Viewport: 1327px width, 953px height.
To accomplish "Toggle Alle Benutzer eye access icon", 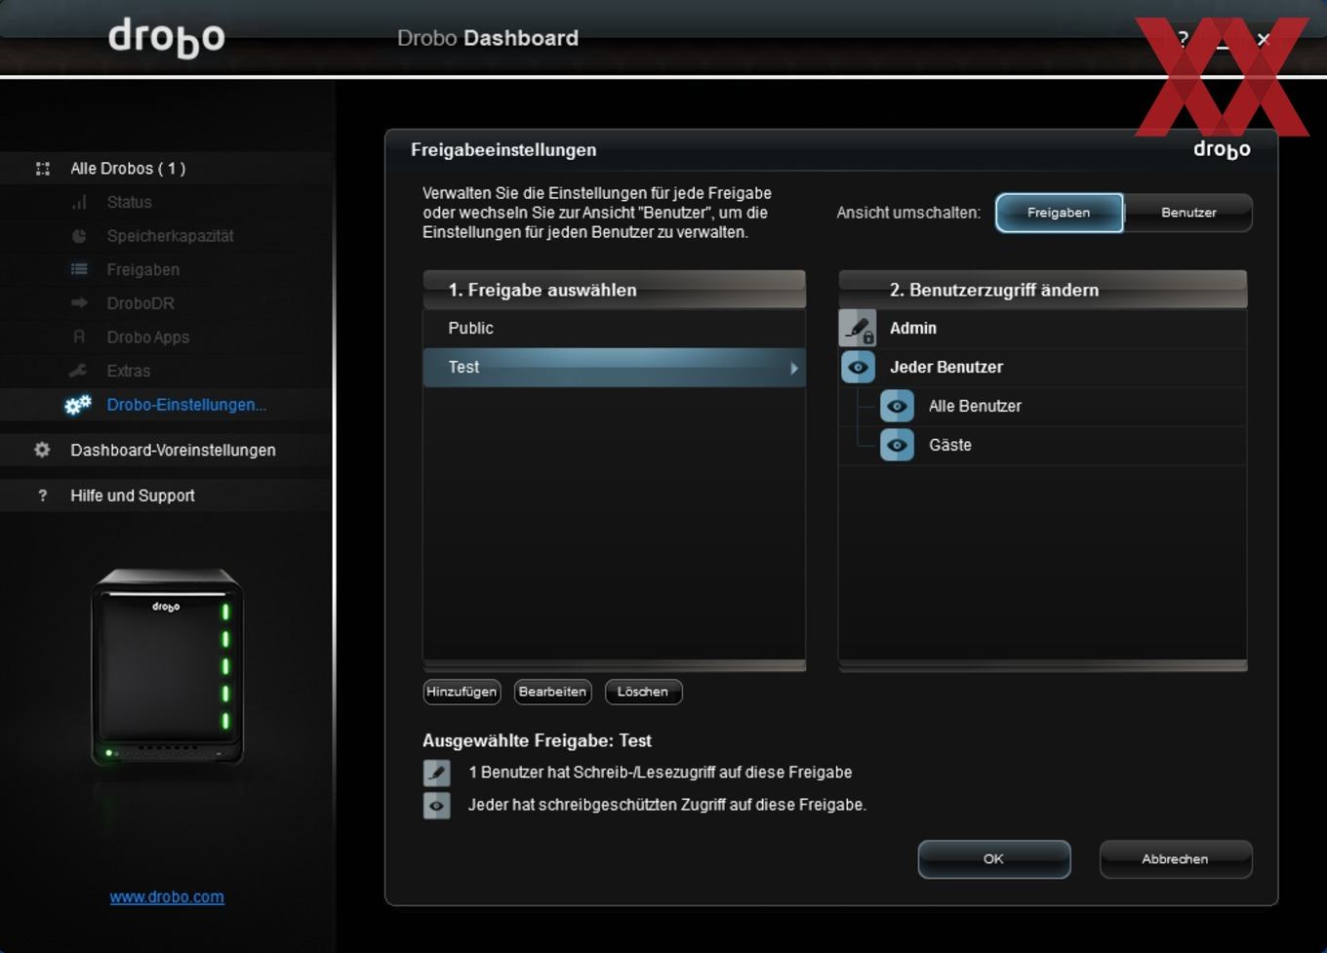I will click(x=897, y=407).
